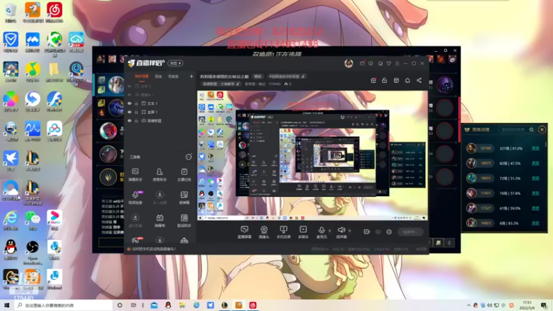
Task: Click the hero search input field
Action: [x=516, y=129]
